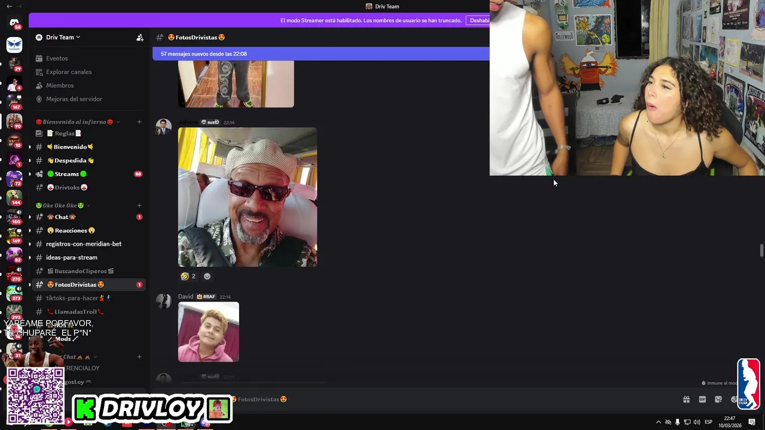Open the gift Nitro icon in message bar
765x430 pixels.
[686, 400]
